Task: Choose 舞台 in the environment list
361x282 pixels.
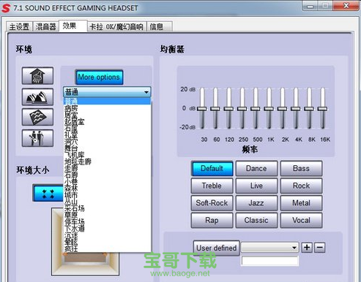Action: [107, 148]
